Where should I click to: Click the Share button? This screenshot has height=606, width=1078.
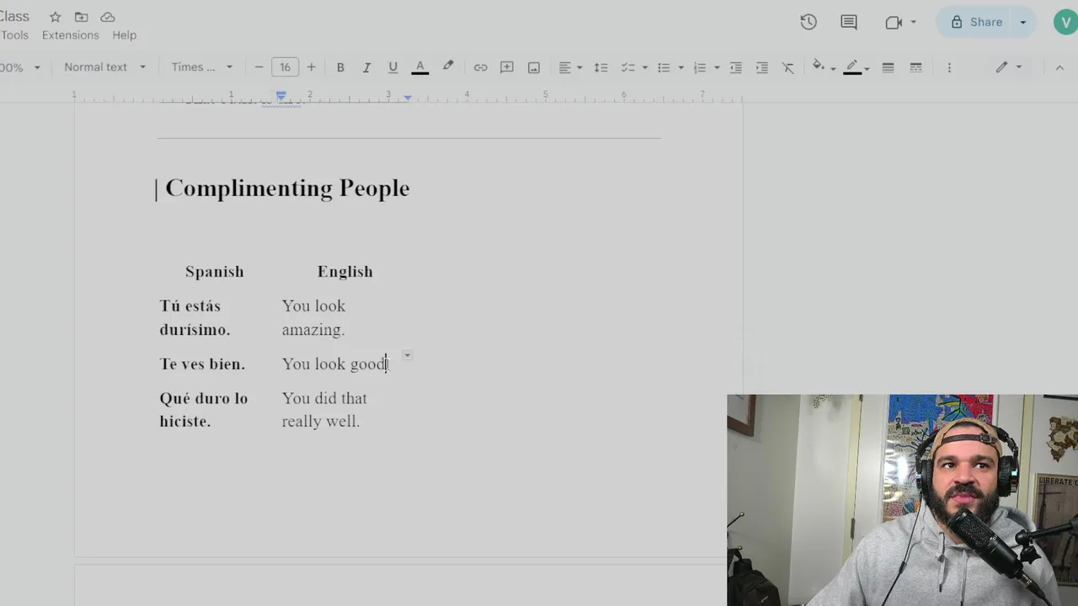point(976,22)
